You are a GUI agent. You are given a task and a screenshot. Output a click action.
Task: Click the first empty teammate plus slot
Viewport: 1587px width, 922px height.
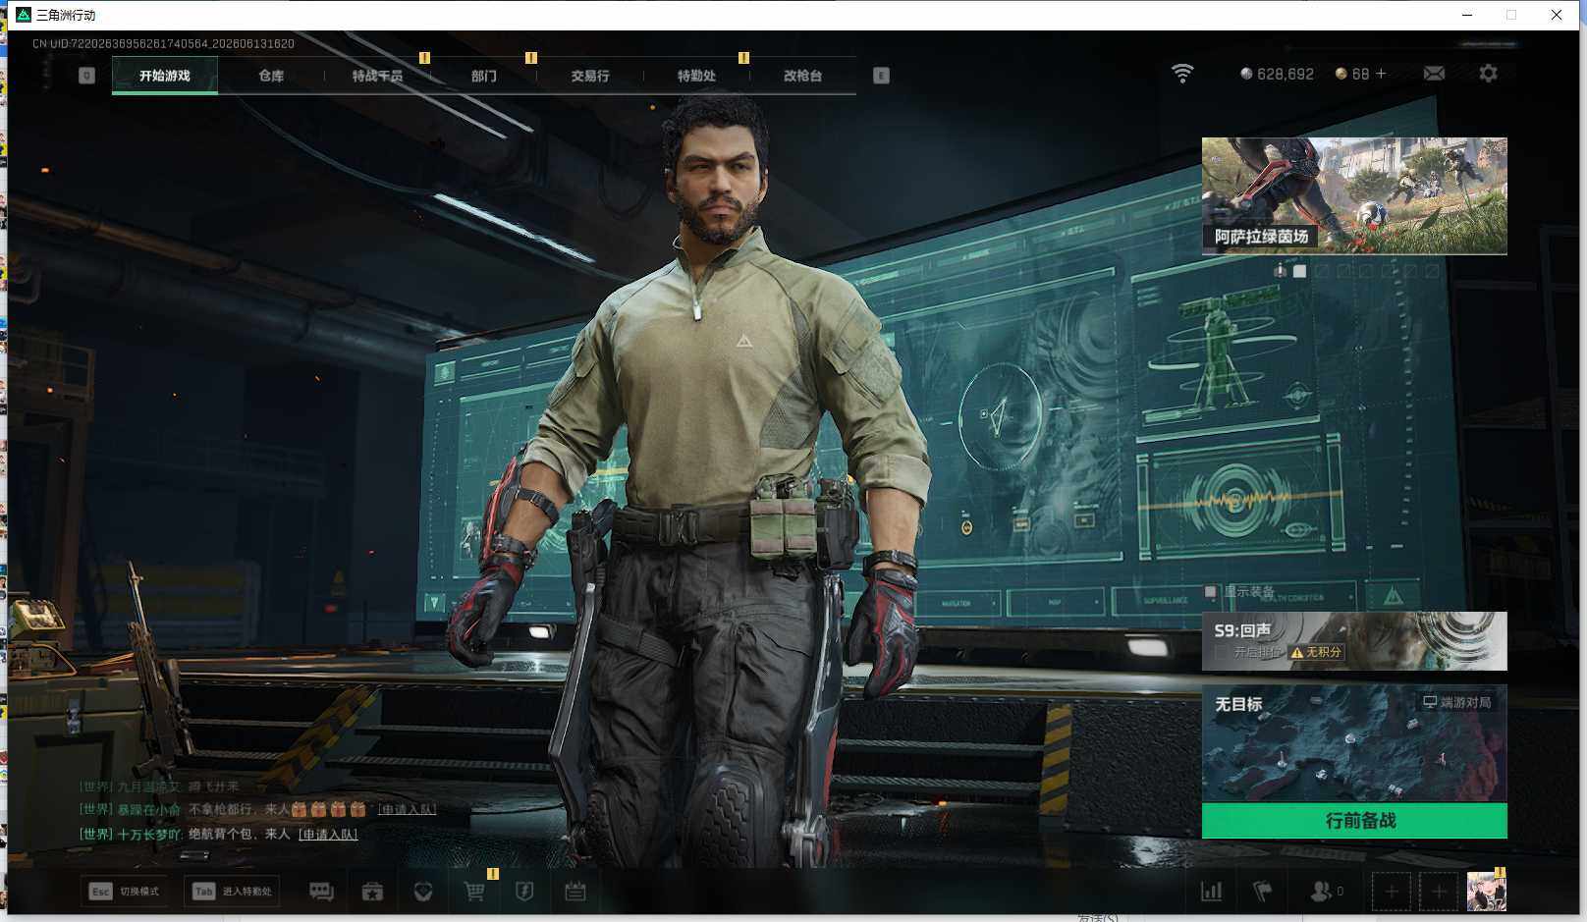tap(1391, 892)
